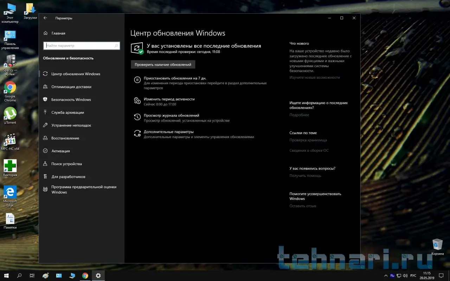Open Поиск устройства section
Image resolution: width=450 pixels, height=281 pixels.
coord(82,164)
